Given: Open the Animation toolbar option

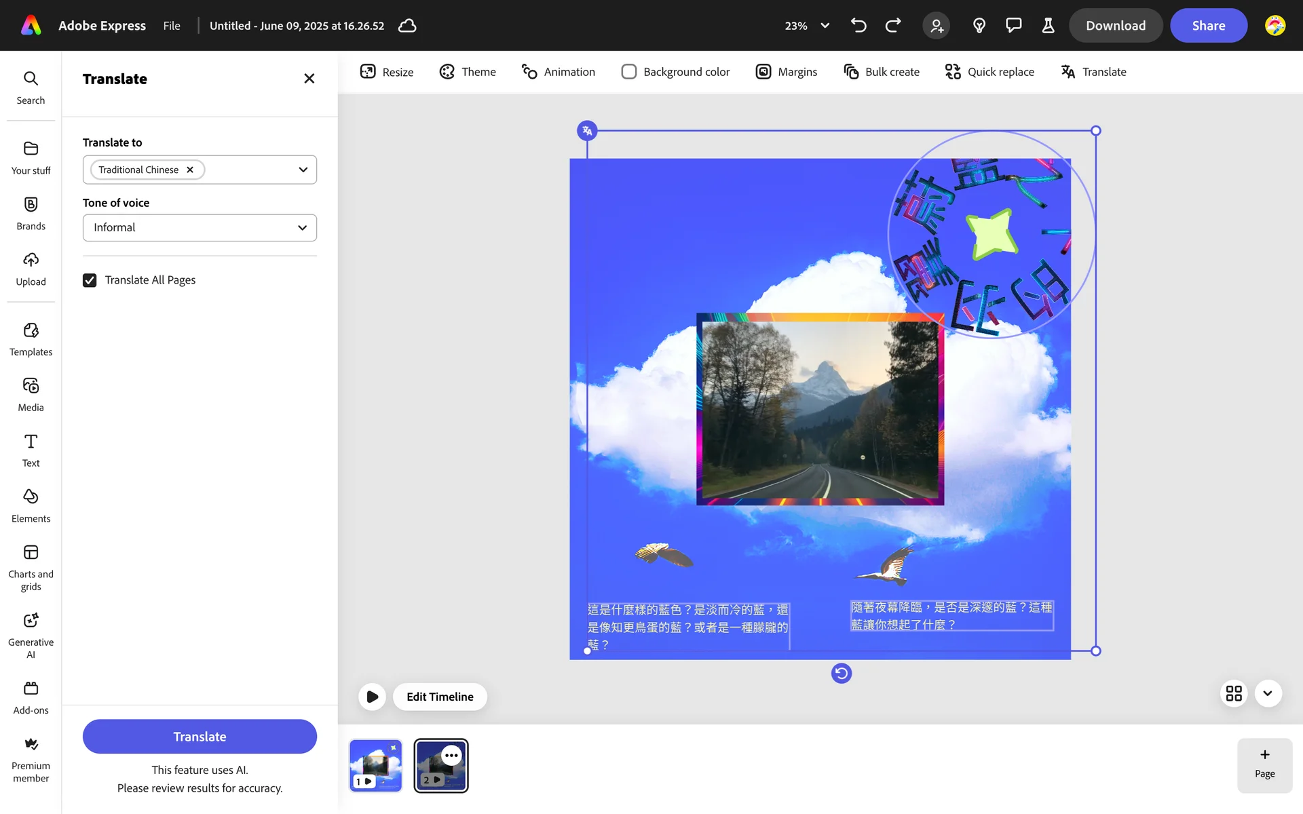Looking at the screenshot, I should click(559, 72).
